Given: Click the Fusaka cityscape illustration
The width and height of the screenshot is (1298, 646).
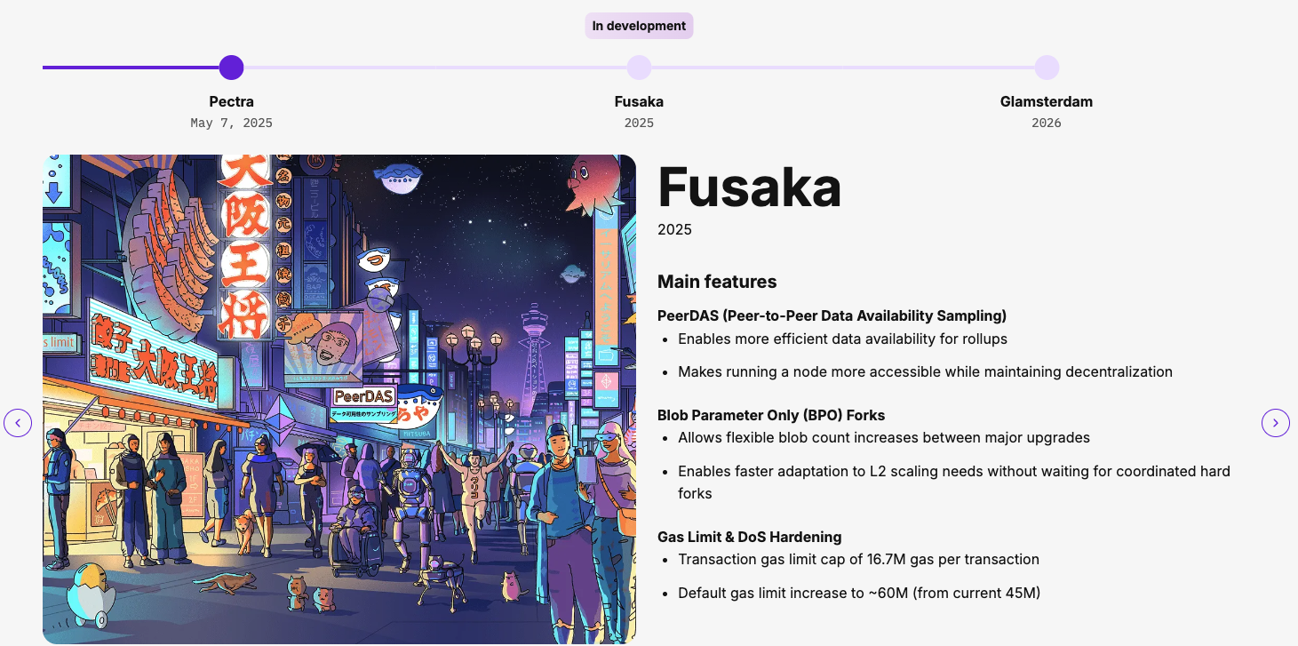Looking at the screenshot, I should [x=340, y=398].
